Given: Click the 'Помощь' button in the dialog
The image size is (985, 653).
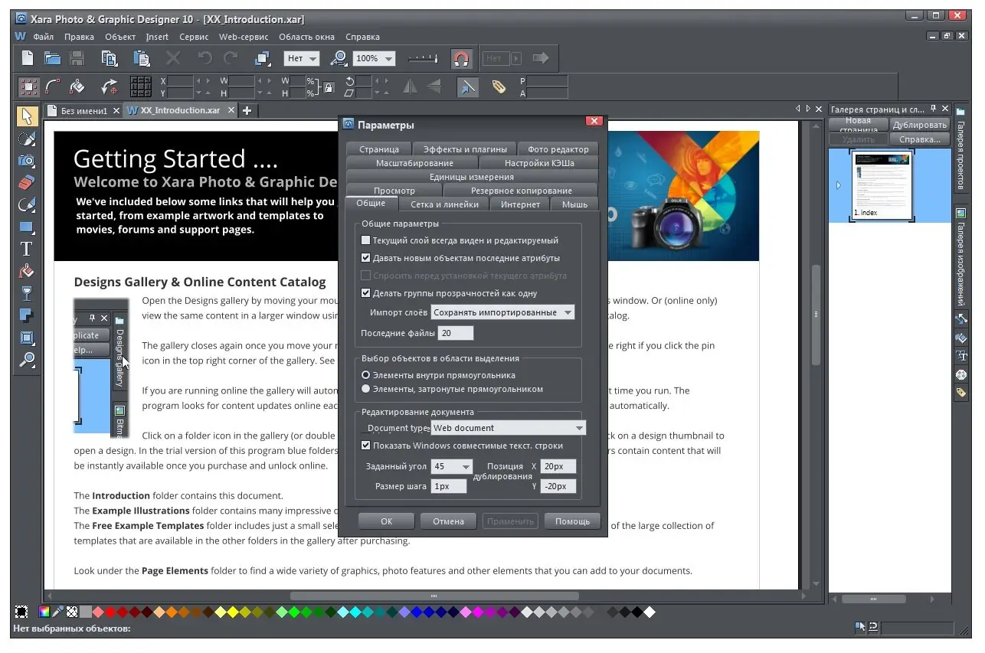Looking at the screenshot, I should [x=572, y=521].
